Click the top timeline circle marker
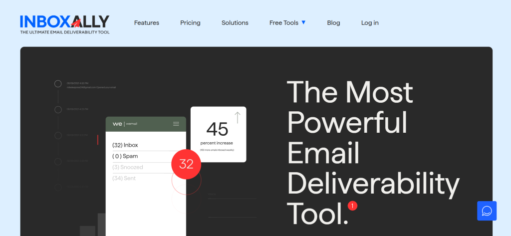The height and width of the screenshot is (236, 511). click(x=58, y=84)
